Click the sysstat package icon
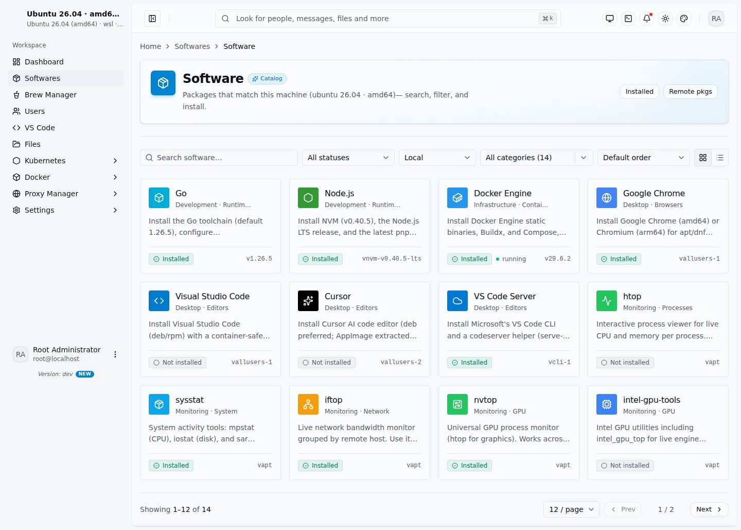The image size is (741, 530). (x=159, y=404)
